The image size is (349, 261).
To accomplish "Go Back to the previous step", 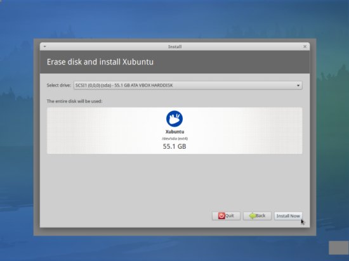I will tap(257, 216).
